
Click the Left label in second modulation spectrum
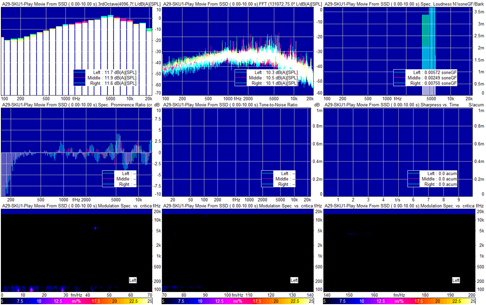294,280
